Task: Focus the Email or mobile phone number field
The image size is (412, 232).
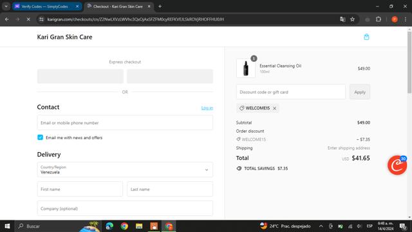Action: (x=125, y=122)
